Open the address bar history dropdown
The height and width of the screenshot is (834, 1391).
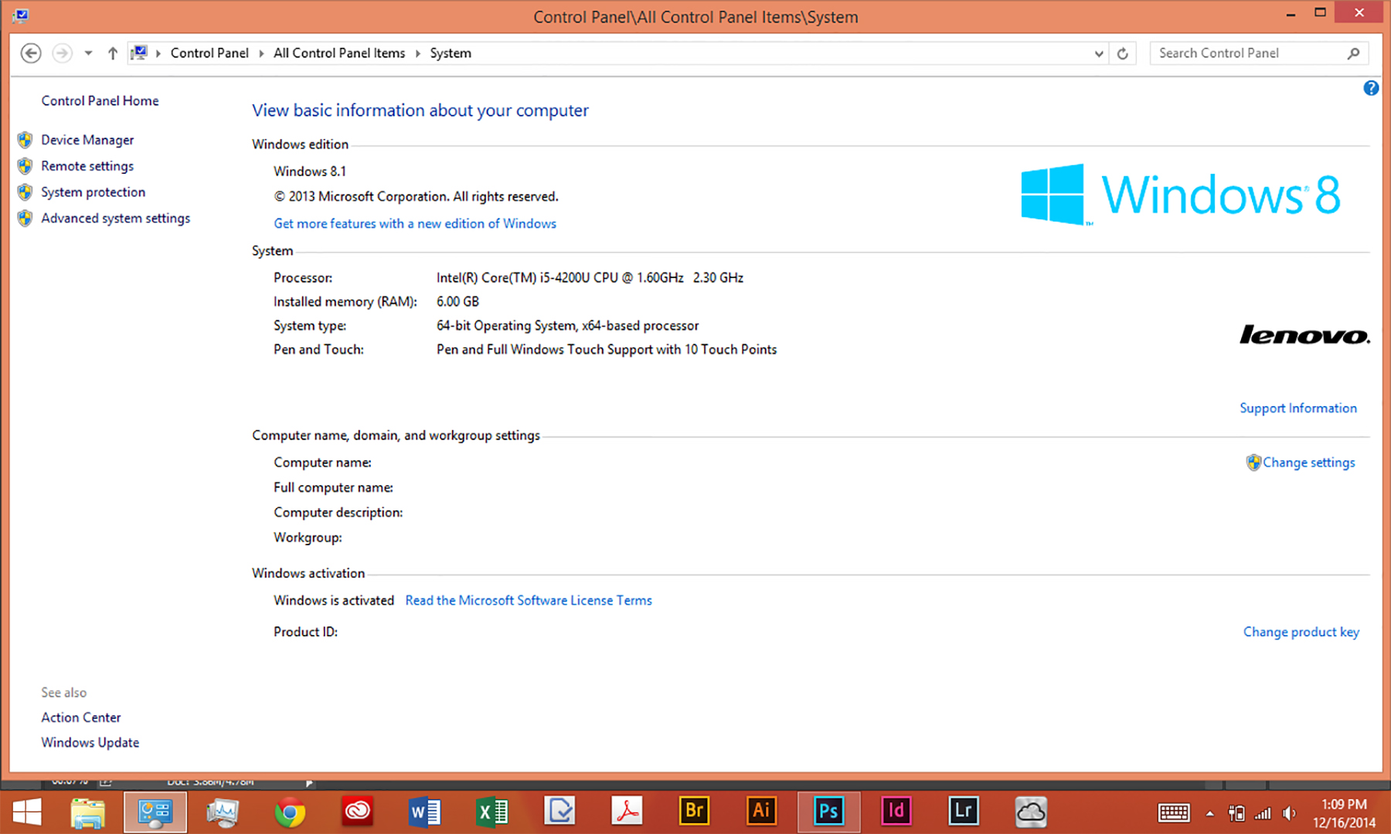[x=1098, y=53]
